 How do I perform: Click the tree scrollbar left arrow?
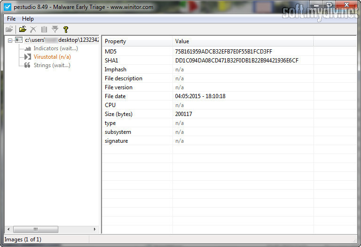pos(9,229)
